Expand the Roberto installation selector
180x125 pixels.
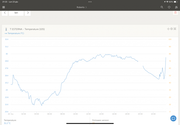click(x=82, y=7)
